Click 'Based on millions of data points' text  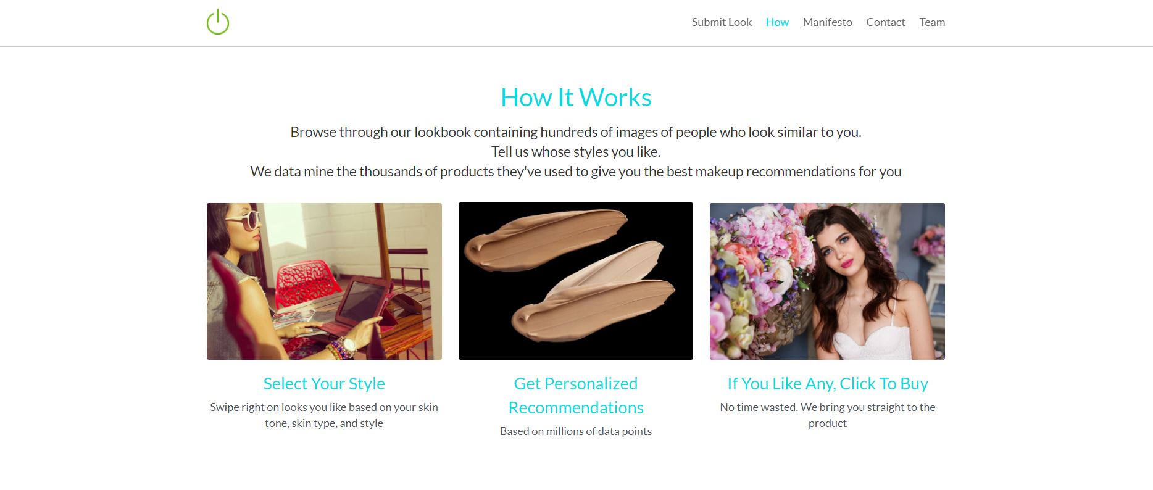pos(575,431)
